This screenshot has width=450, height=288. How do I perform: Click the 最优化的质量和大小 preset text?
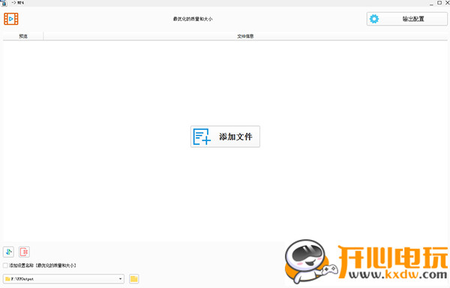[x=193, y=19]
